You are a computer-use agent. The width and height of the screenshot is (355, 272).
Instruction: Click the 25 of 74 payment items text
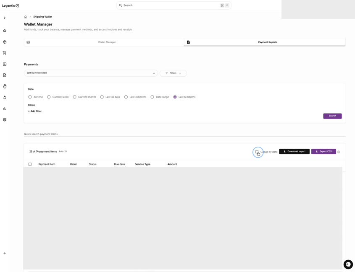(x=43, y=152)
